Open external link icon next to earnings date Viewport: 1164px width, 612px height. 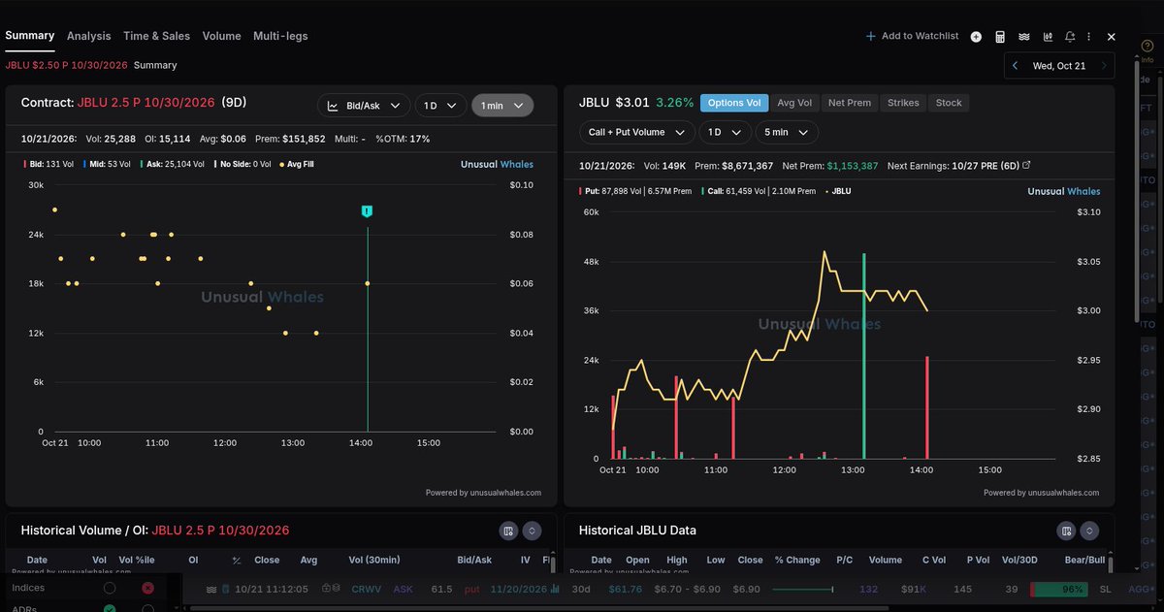pyautogui.click(x=1027, y=166)
